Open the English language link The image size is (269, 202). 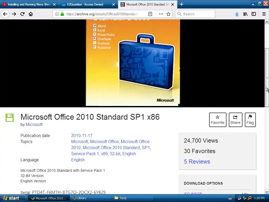pos(78,160)
